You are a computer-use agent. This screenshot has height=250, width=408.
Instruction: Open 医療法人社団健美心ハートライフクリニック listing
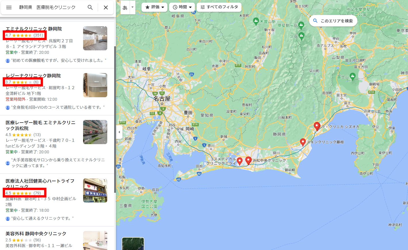point(40,184)
